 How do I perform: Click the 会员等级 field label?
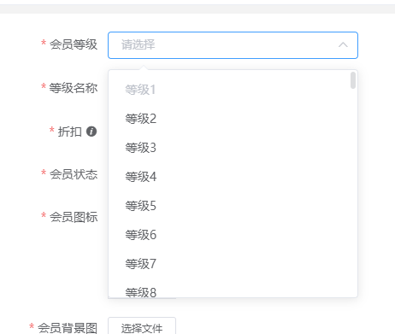coord(74,44)
